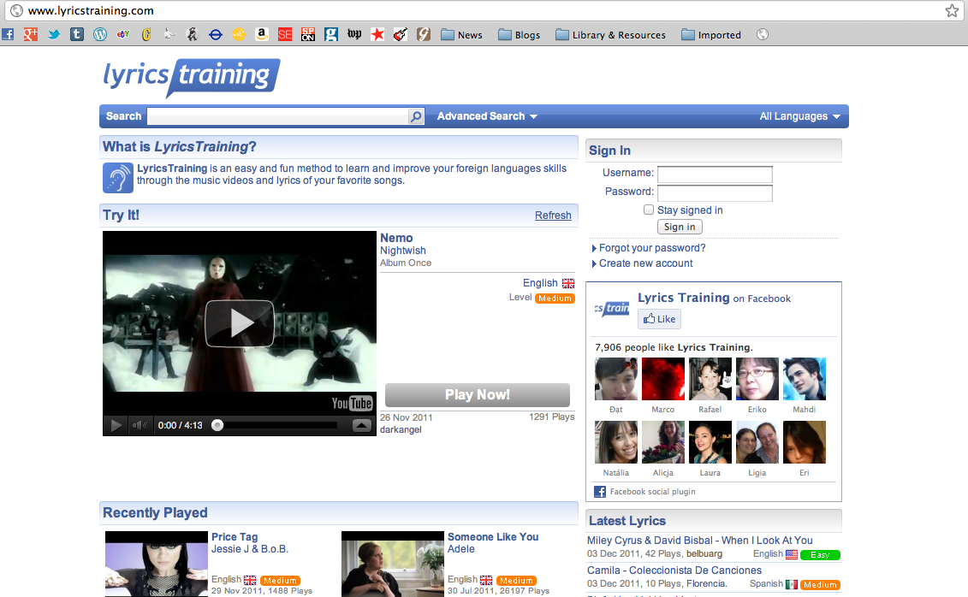
Task: Open the Washington Post wp bookmark
Action: click(x=354, y=34)
